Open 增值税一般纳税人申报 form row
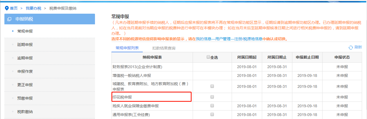This screenshot has width=367, height=119. 132,76
